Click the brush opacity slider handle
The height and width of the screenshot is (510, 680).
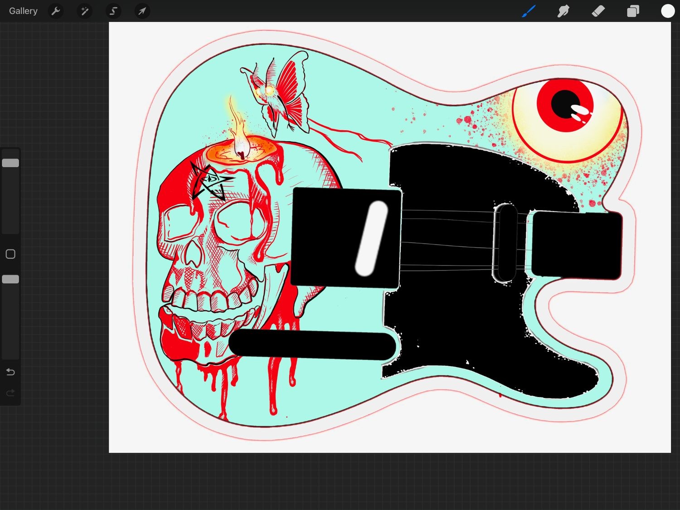[x=10, y=280]
